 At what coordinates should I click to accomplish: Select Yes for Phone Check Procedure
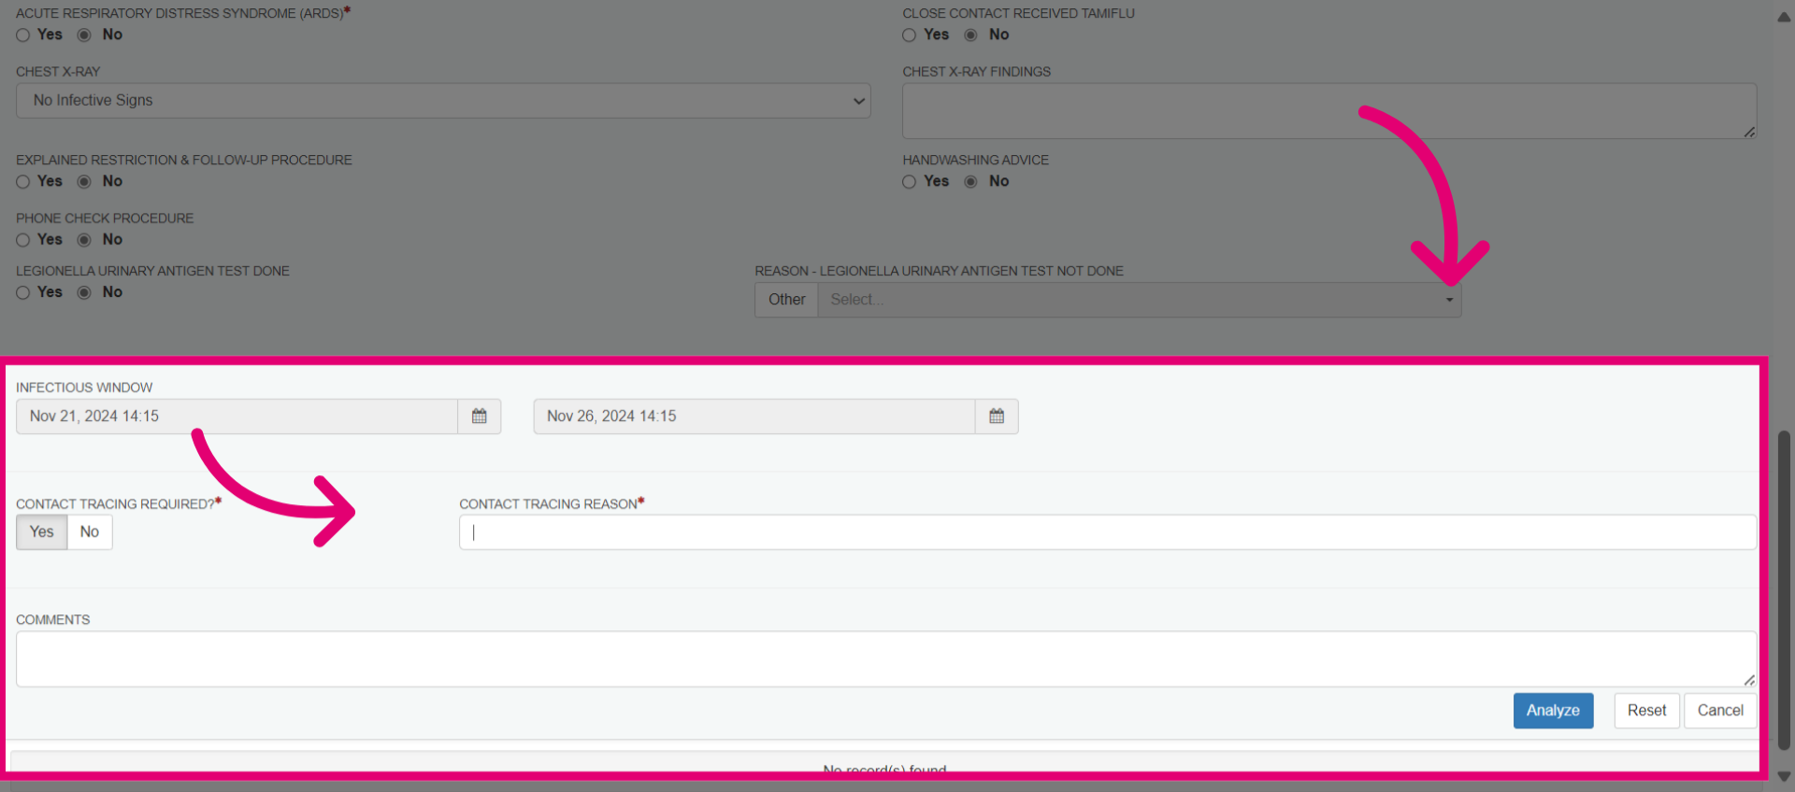click(23, 240)
